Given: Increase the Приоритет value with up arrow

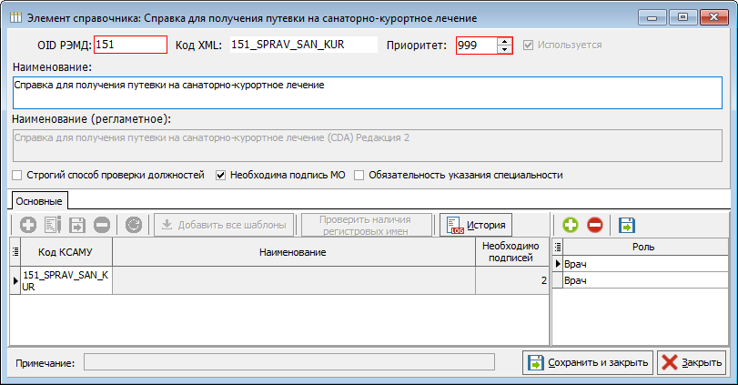Looking at the screenshot, I should pos(505,40).
